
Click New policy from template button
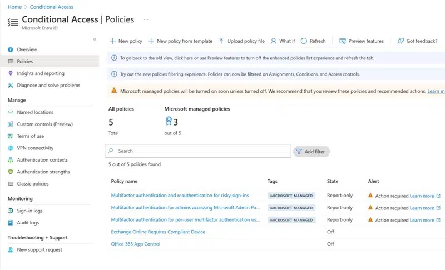click(180, 41)
